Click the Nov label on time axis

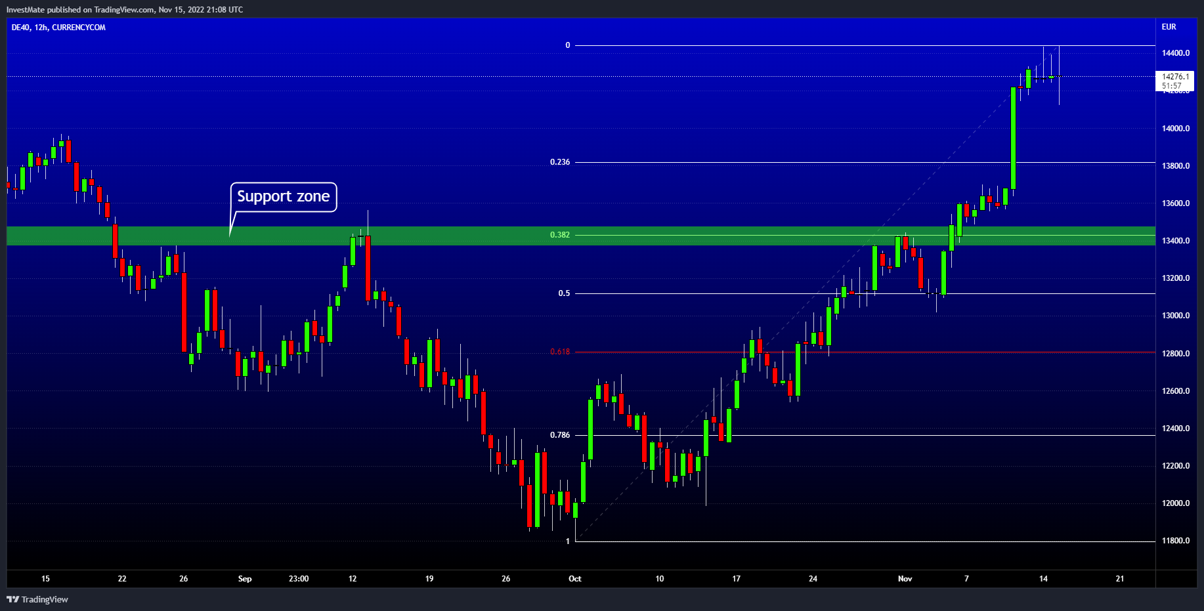point(905,579)
